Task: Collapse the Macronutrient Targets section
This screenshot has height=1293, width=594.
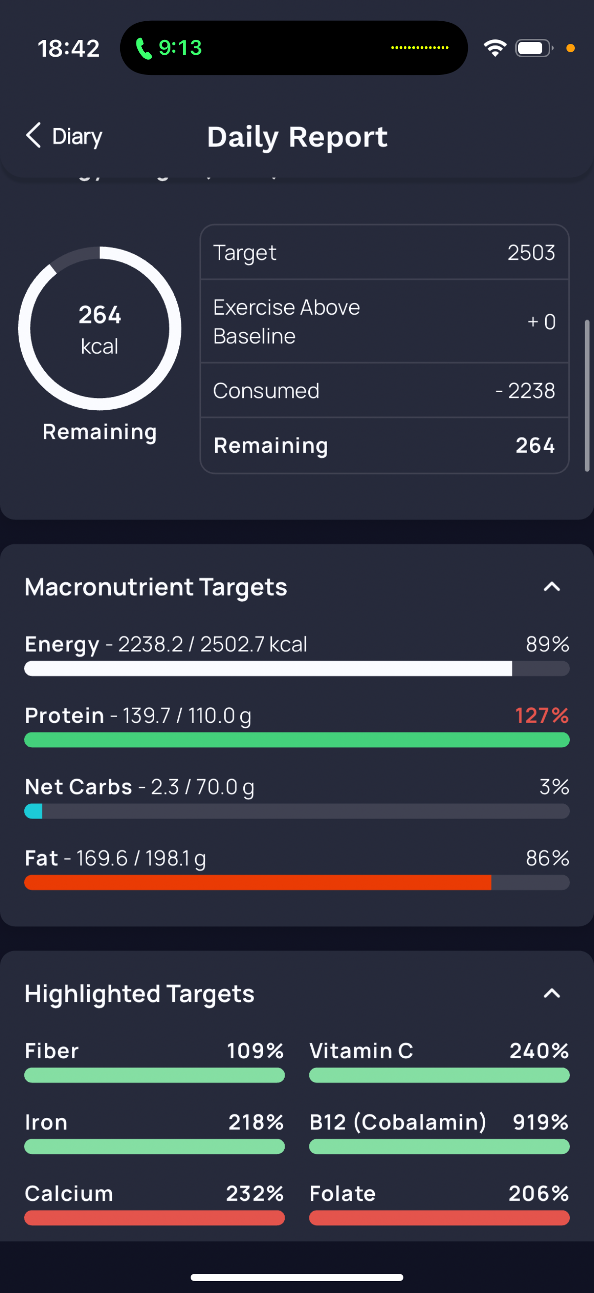Action: pyautogui.click(x=551, y=587)
